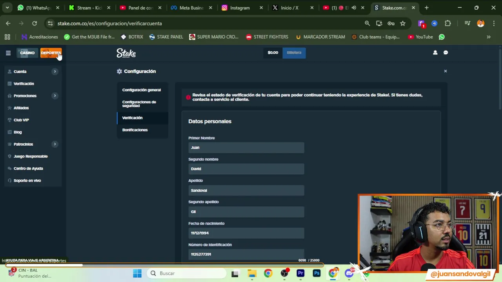Open a new browser tab with the plus
Image resolution: width=502 pixels, height=282 pixels.
tap(426, 8)
